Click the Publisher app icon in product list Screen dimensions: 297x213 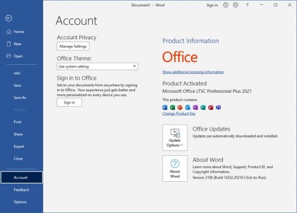203,107
